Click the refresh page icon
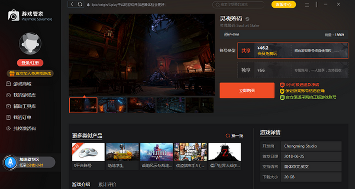The width and height of the screenshot is (355, 189). (80, 4)
